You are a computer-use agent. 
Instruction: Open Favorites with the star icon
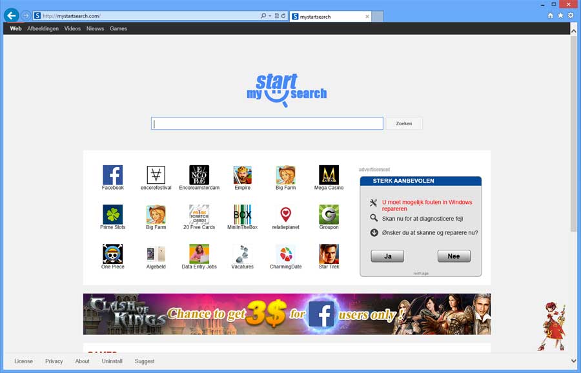[560, 15]
